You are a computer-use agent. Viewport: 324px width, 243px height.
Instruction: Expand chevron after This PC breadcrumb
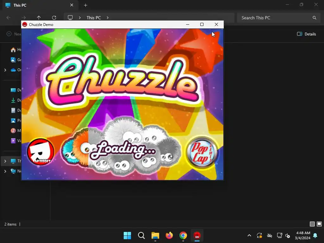click(108, 18)
